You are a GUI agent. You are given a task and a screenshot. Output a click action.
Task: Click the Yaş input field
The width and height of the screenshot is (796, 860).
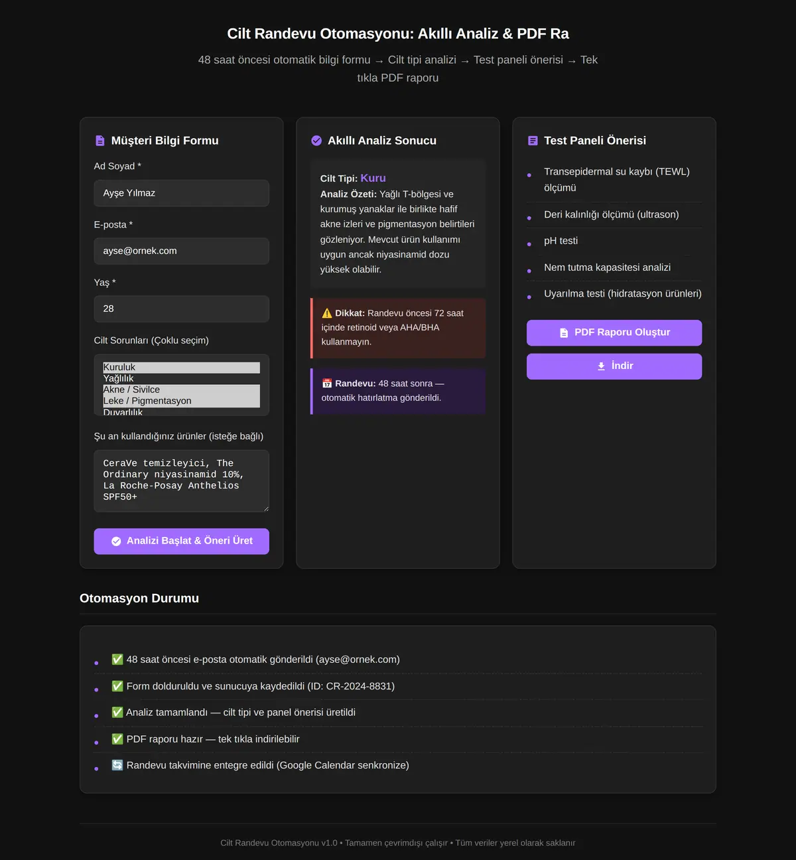pyautogui.click(x=181, y=309)
